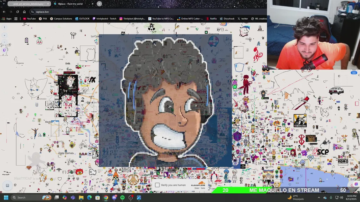Open the browser home page

[x=24, y=12]
